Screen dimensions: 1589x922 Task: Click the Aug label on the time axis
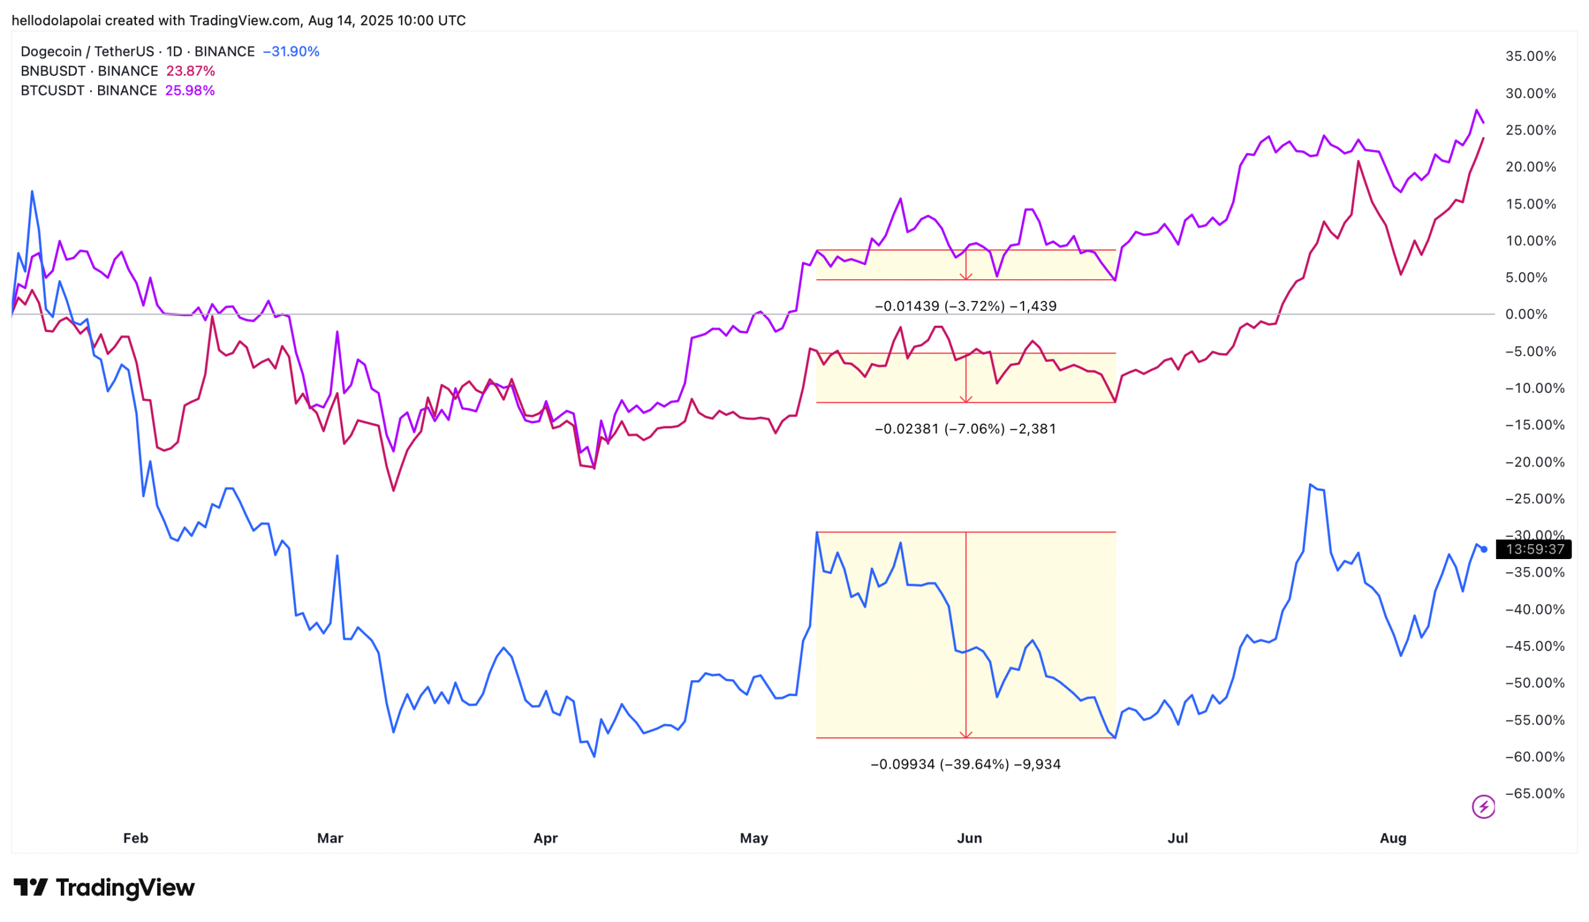coord(1393,838)
